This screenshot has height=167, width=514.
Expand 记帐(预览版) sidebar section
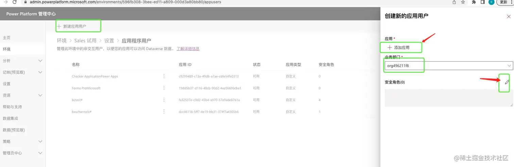pos(23,72)
